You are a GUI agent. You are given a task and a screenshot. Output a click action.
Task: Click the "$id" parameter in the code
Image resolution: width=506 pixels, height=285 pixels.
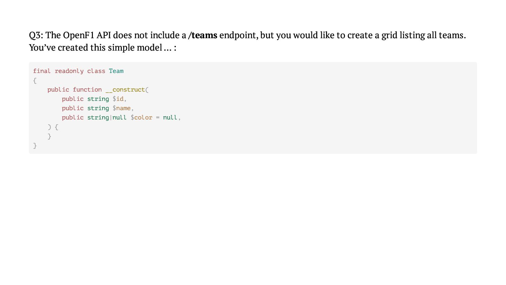pyautogui.click(x=118, y=99)
